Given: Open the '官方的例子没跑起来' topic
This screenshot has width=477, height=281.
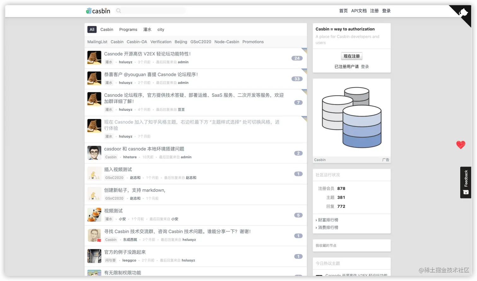Looking at the screenshot, I should (x=125, y=252).
